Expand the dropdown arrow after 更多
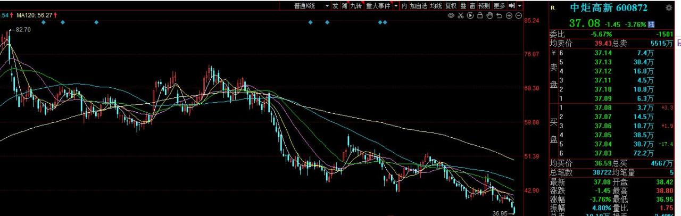This screenshot has width=681, height=216. coord(519,6)
